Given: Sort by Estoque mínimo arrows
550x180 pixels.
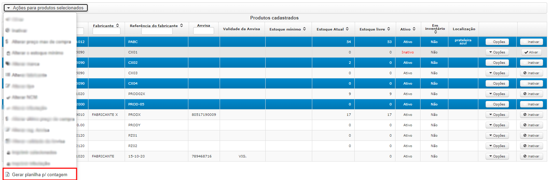Looking at the screenshot, I should click(x=305, y=29).
